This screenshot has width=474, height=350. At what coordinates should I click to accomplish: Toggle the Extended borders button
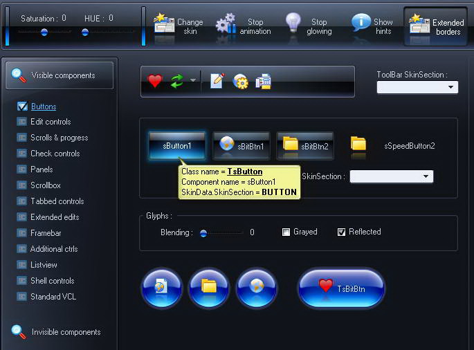point(436,26)
